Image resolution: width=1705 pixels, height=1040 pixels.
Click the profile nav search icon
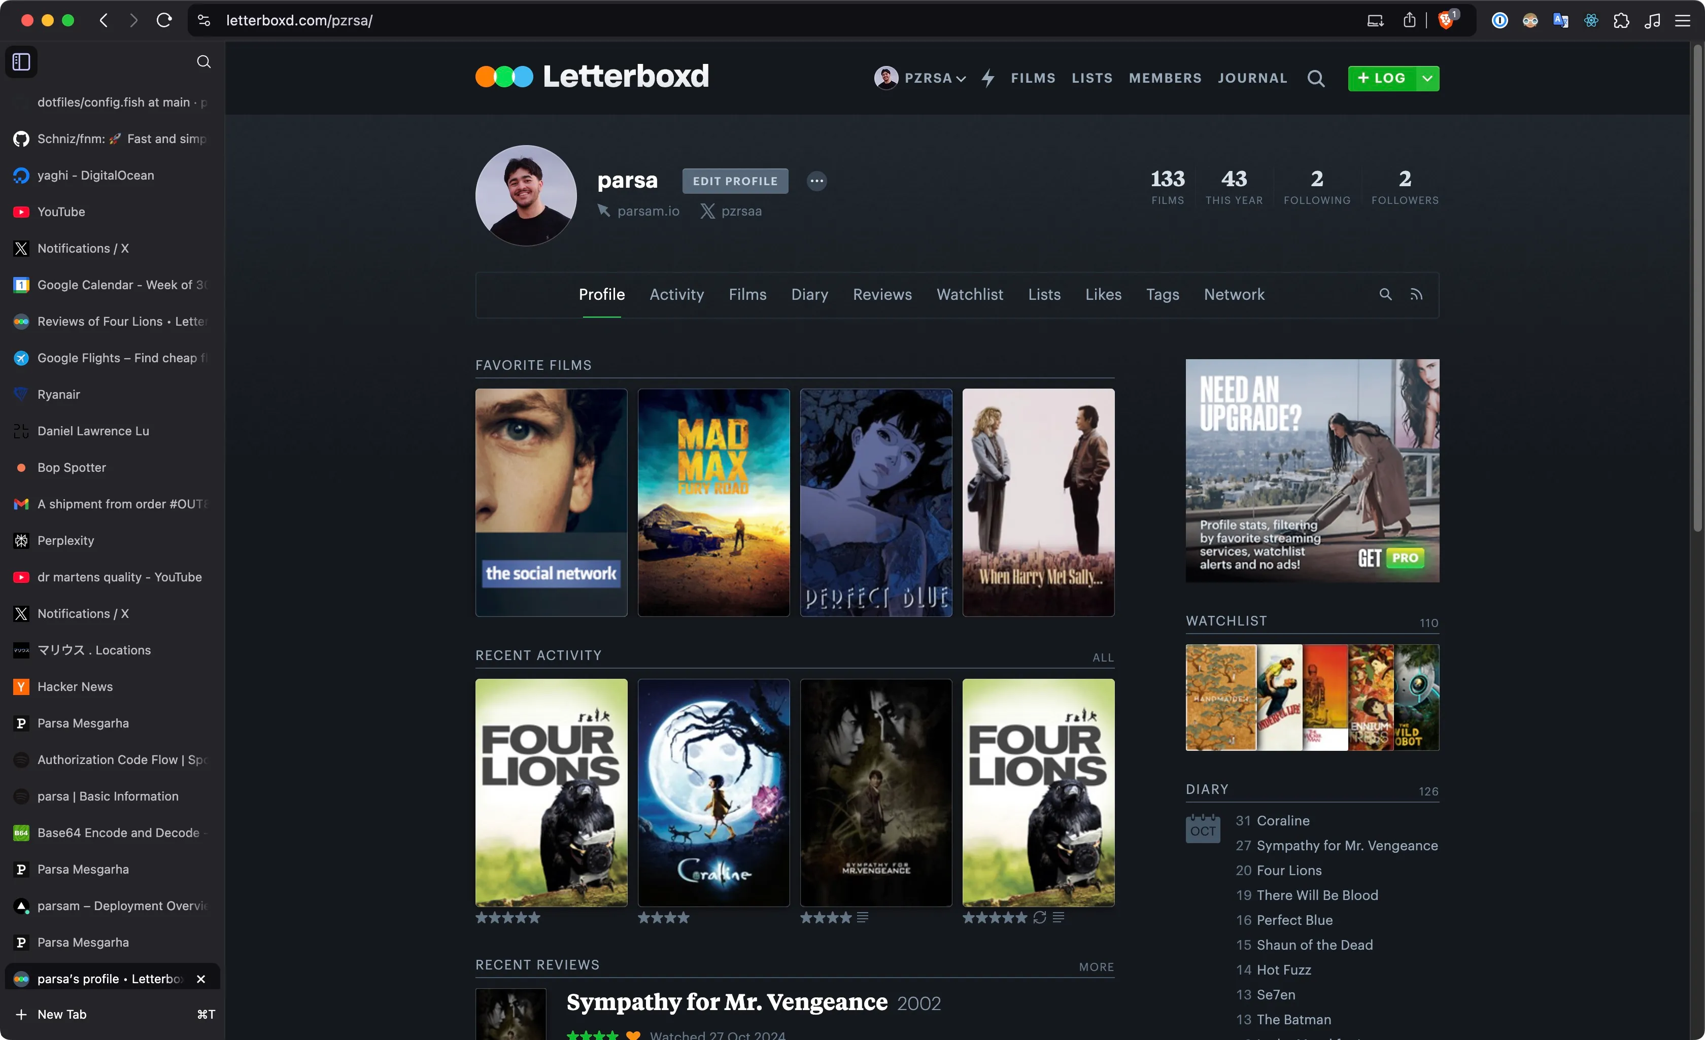(1385, 294)
